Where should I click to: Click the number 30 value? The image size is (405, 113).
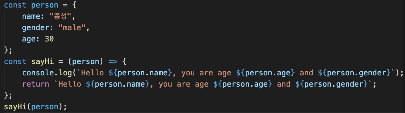(x=49, y=39)
